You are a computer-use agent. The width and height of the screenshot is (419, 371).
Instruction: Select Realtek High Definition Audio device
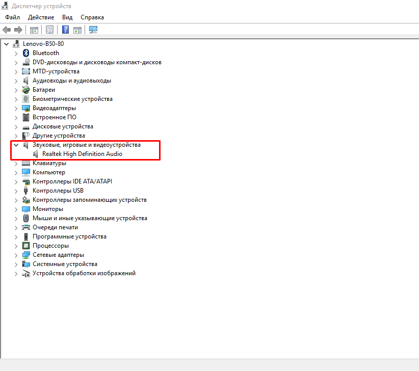[x=82, y=154]
